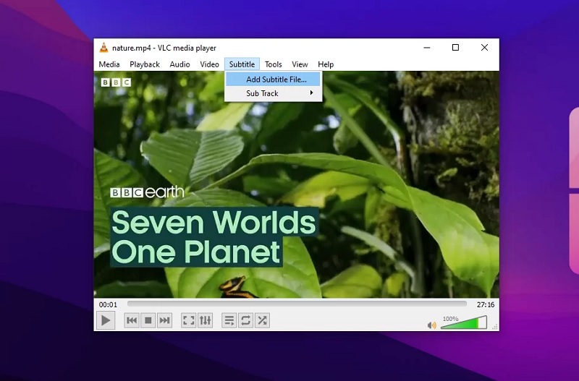Click the VLC cone icon in title bar

(x=104, y=48)
